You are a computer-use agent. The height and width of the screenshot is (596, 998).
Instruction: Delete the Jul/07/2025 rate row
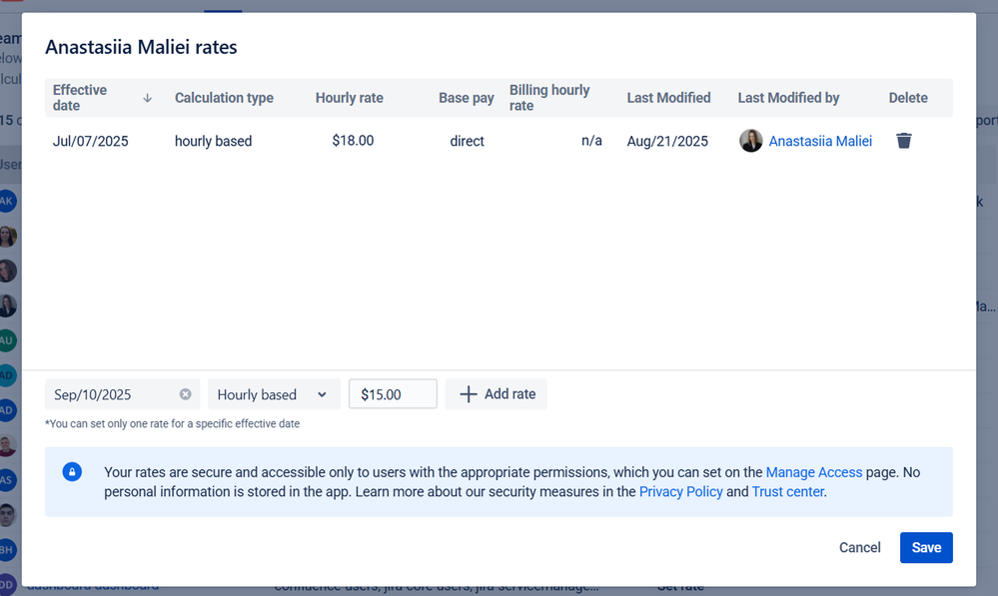903,141
